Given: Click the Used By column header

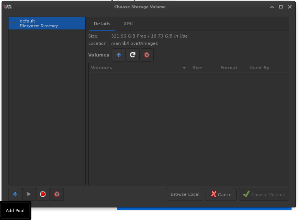Looking at the screenshot, I should click(267, 68).
